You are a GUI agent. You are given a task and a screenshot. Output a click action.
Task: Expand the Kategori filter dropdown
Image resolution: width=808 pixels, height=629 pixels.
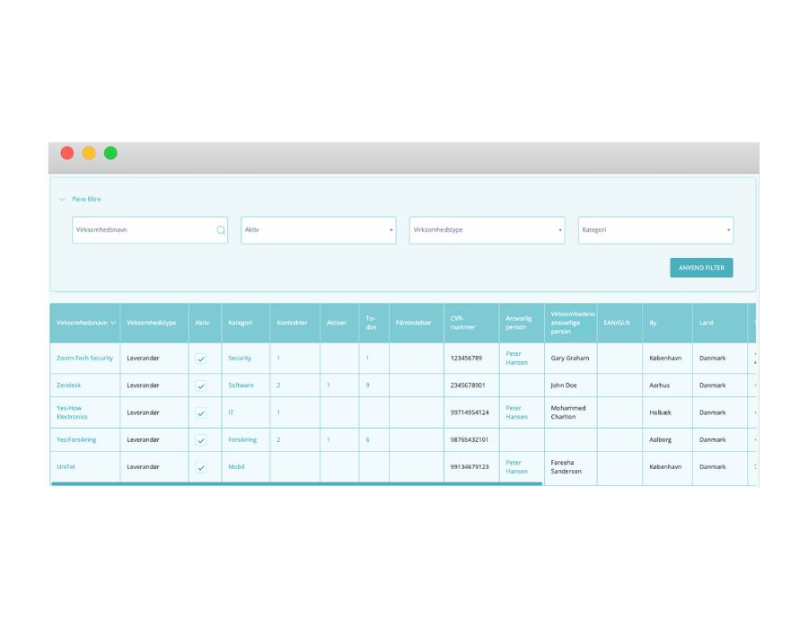pyautogui.click(x=655, y=230)
